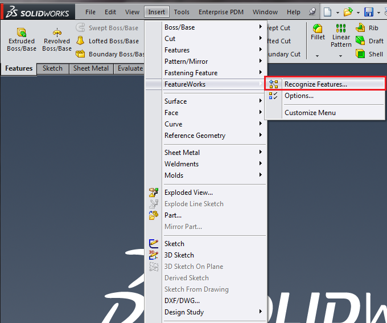387x323 pixels.
Task: Select the Shell tool
Action: [x=361, y=54]
